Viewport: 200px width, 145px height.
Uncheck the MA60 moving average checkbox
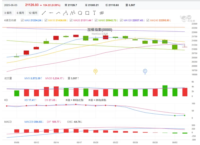pyautogui.click(x=96, y=20)
